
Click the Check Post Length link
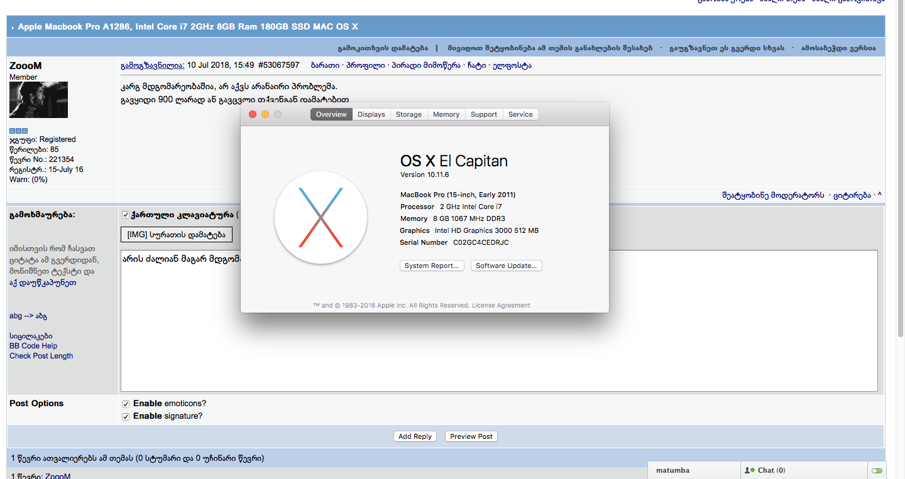(x=41, y=356)
